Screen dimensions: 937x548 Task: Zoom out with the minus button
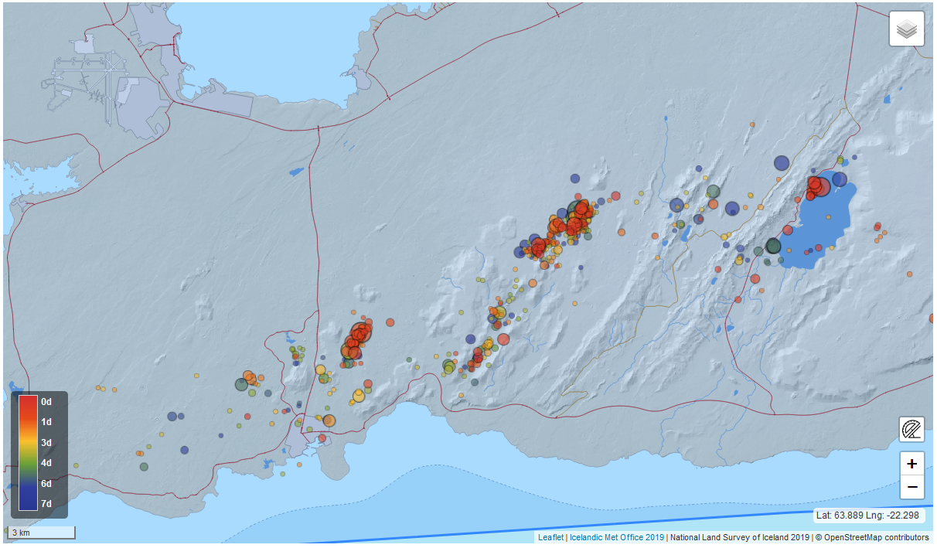coord(911,487)
